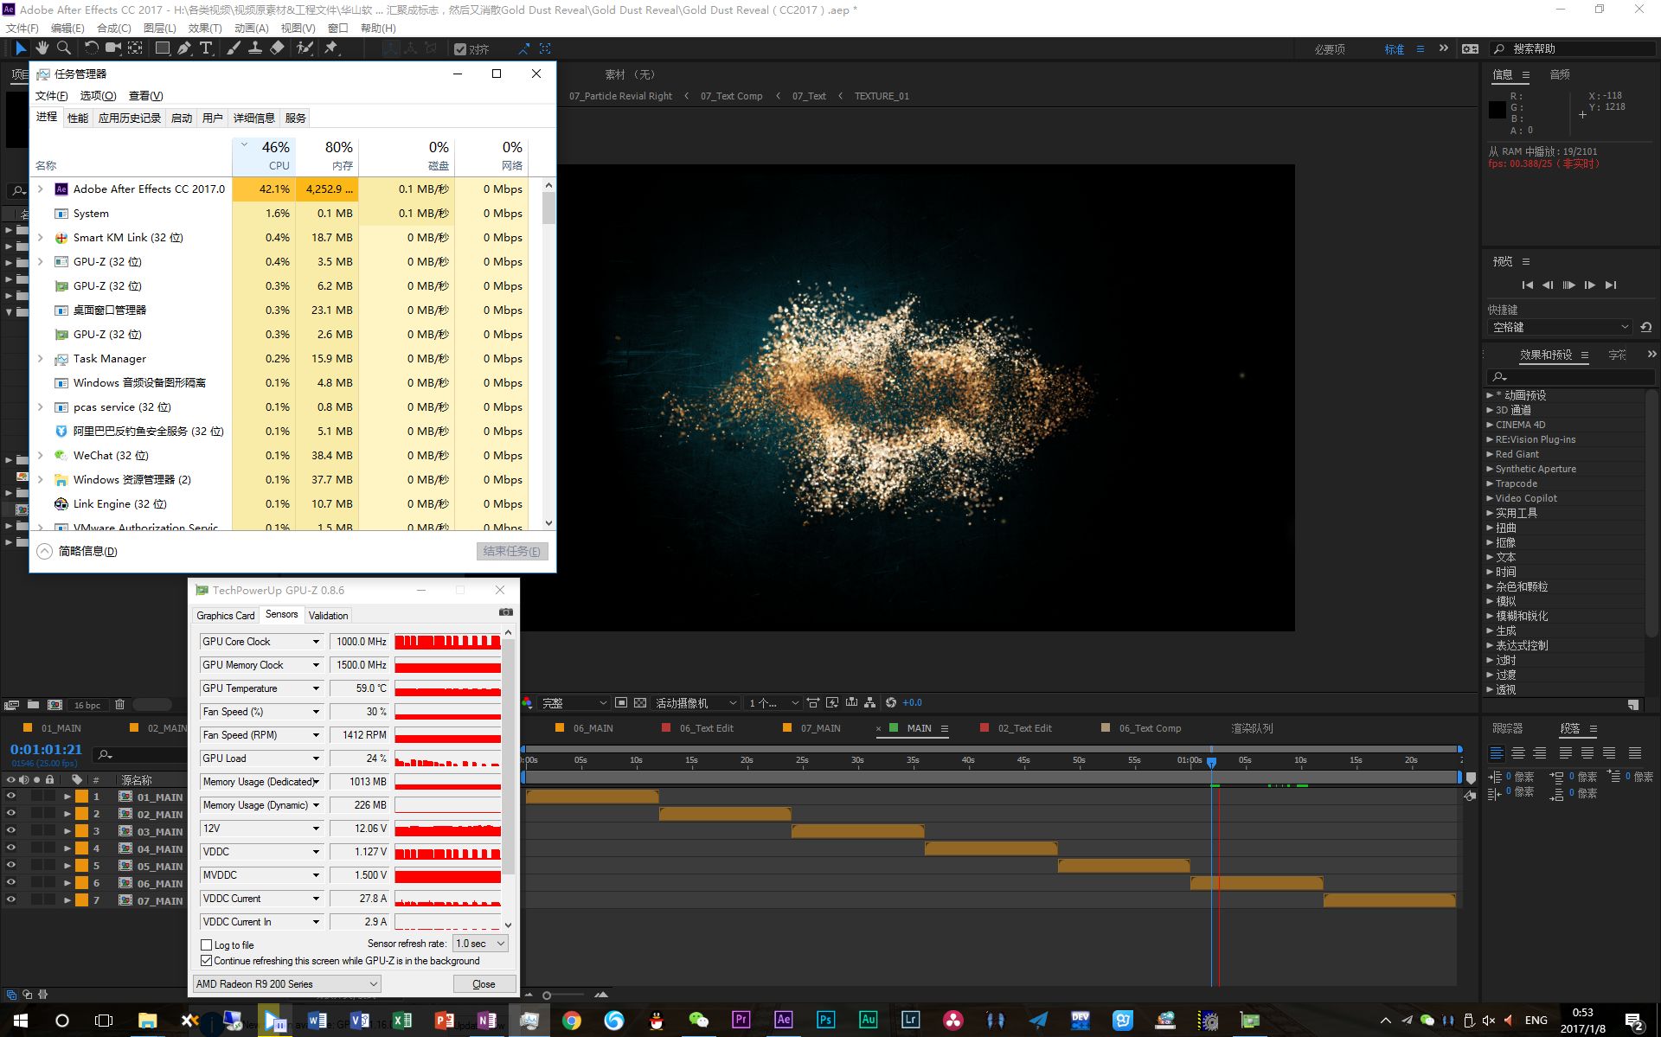Screen dimensions: 1661x1037
Task: Select the Pan Behind anchor point tool
Action: (136, 48)
